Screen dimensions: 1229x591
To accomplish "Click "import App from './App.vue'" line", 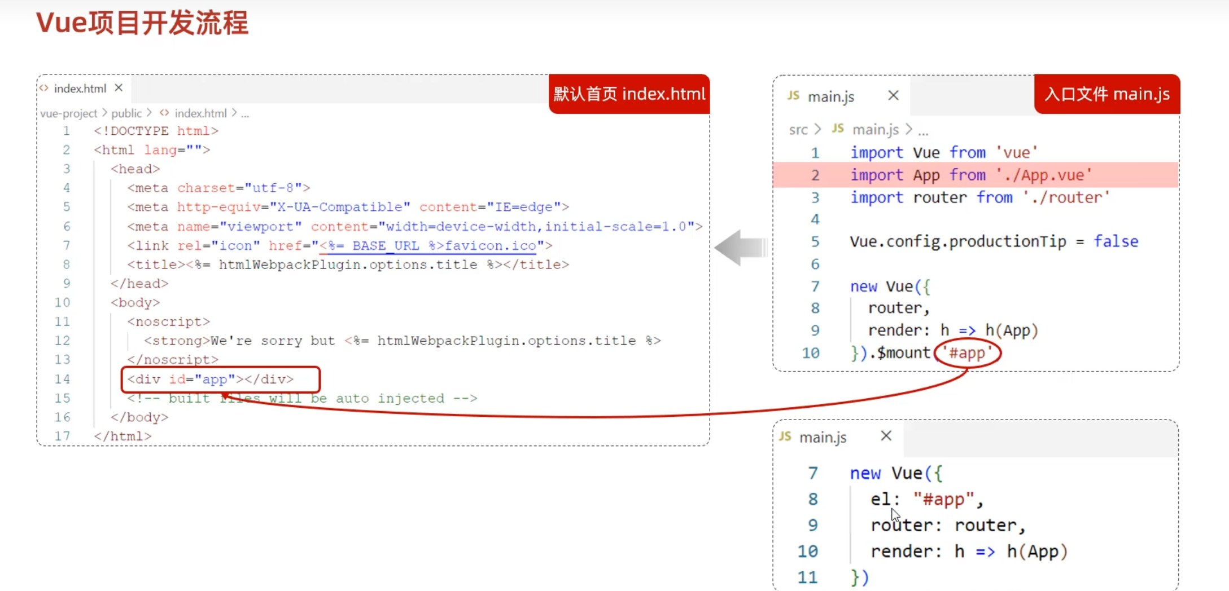I will tap(972, 175).
